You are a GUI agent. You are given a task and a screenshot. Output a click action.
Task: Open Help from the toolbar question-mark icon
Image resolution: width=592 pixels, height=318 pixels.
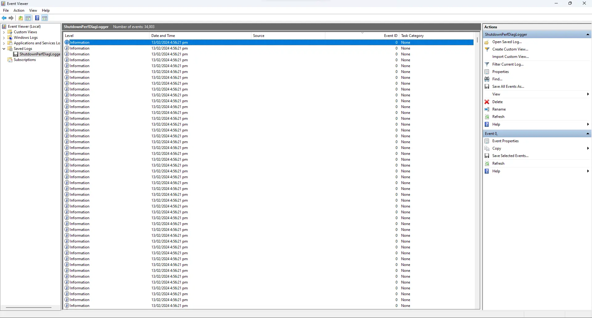pyautogui.click(x=37, y=18)
